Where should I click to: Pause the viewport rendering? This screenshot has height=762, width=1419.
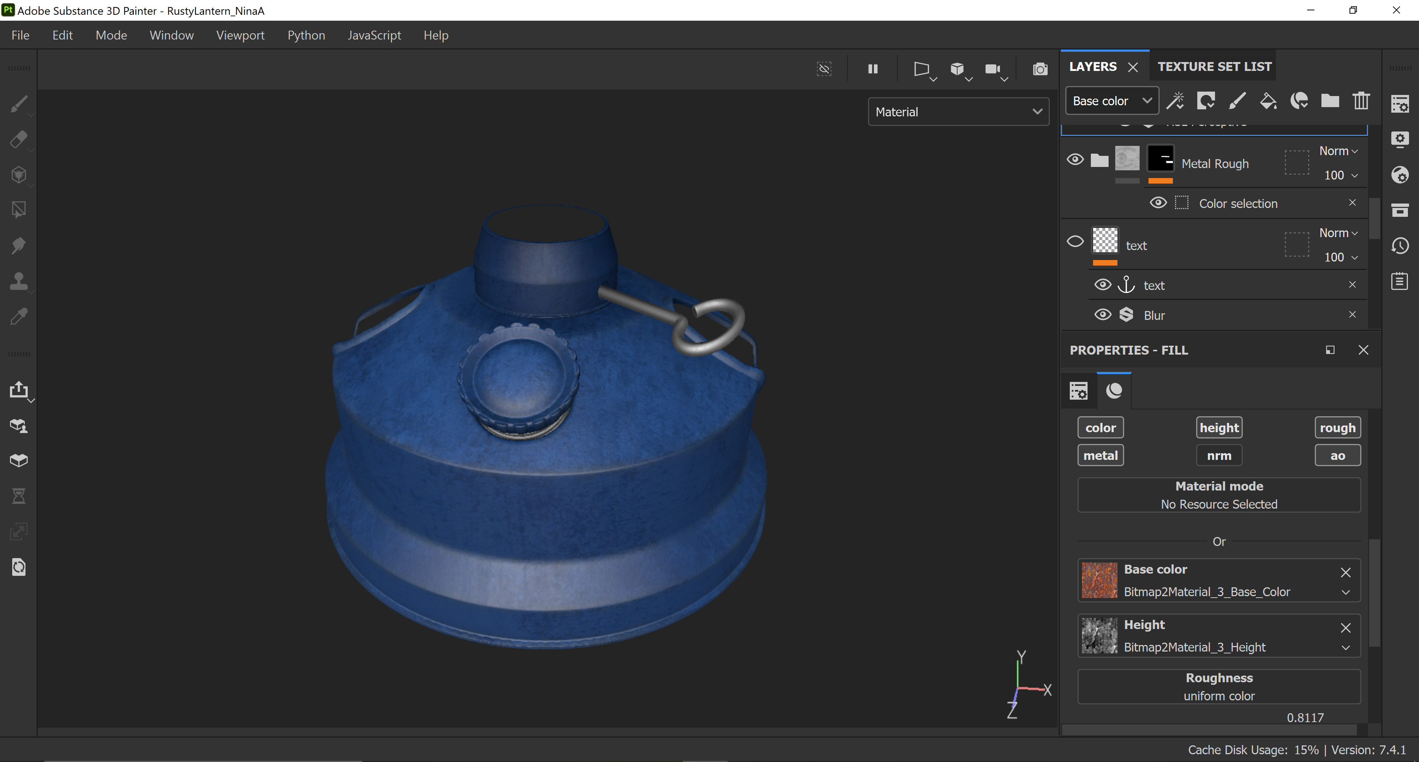coord(872,69)
